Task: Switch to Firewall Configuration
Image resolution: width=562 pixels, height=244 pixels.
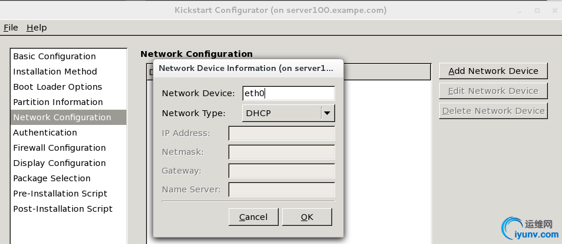Action: (x=59, y=148)
